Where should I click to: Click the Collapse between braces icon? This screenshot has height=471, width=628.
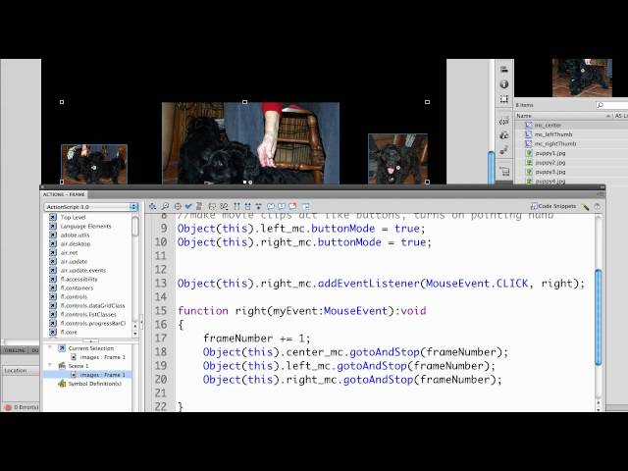click(x=237, y=207)
